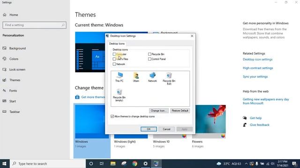Click Cancel in Desktop Icon Settings

pos(166,129)
